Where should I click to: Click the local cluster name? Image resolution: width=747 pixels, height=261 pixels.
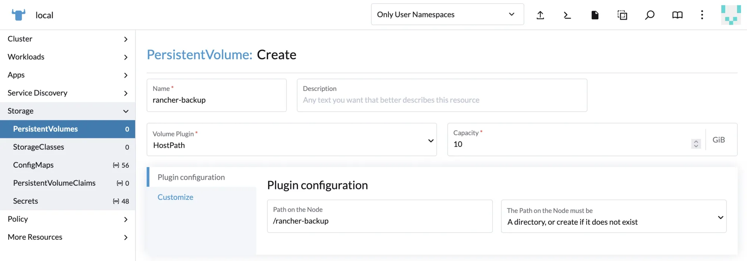pos(44,15)
